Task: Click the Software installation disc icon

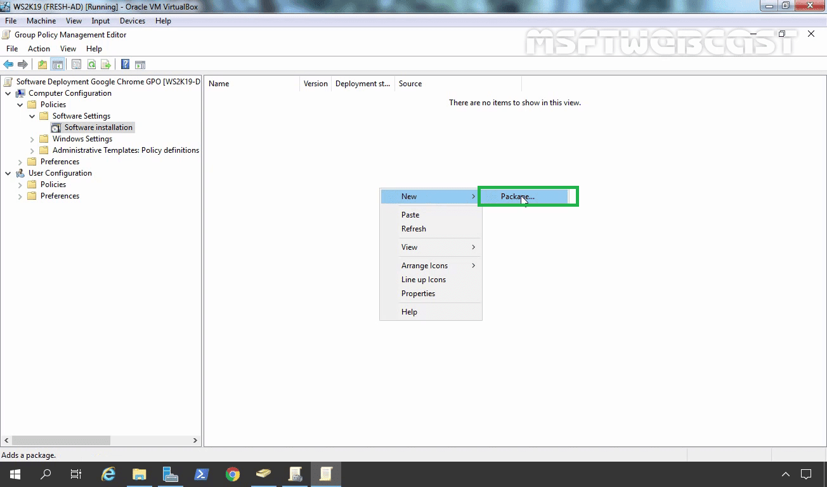Action: point(56,127)
